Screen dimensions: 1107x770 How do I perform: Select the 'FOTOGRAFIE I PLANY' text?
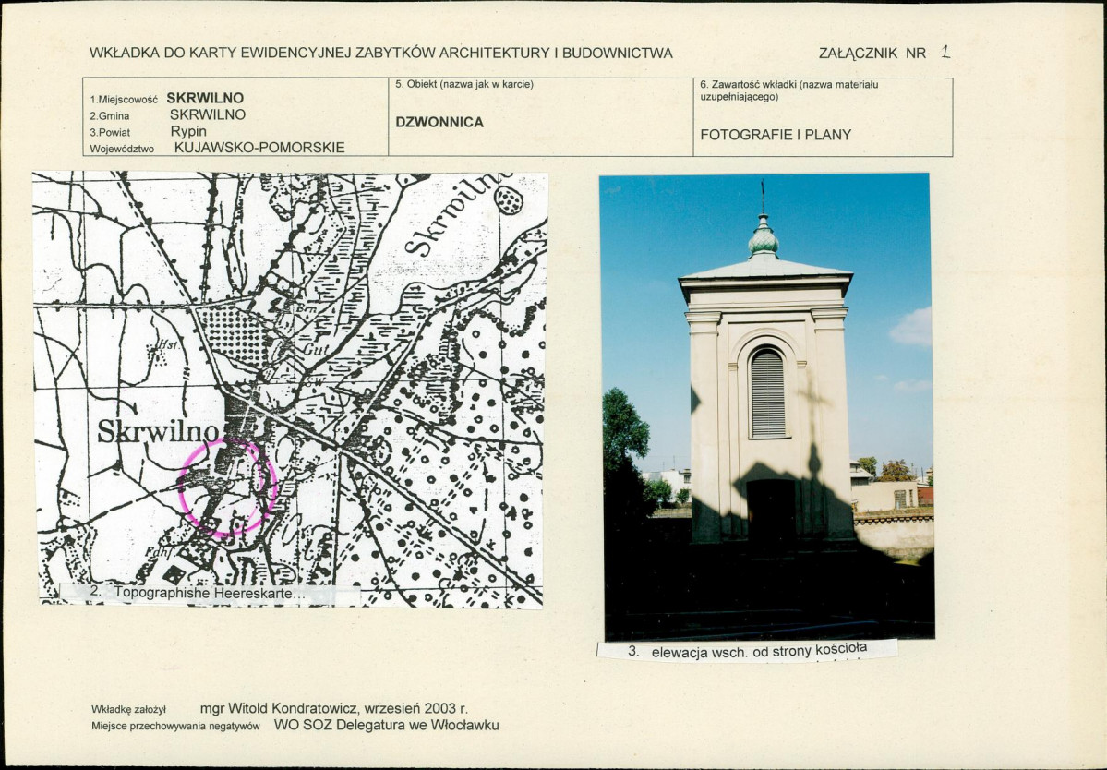pyautogui.click(x=776, y=135)
